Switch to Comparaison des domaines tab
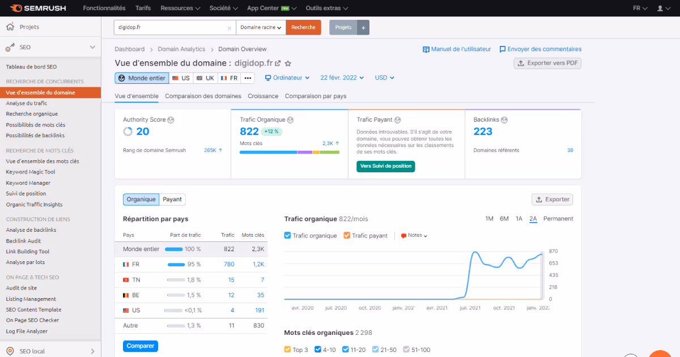The image size is (680, 357). (203, 96)
